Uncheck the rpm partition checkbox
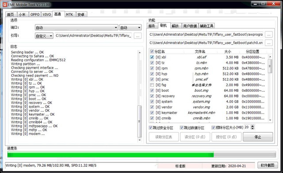The height and width of the screenshot is (173, 283). pos(152,68)
